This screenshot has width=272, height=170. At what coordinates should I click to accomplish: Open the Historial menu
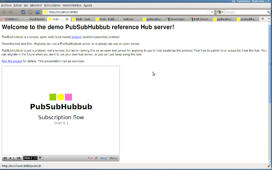pyautogui.click(x=36, y=6)
